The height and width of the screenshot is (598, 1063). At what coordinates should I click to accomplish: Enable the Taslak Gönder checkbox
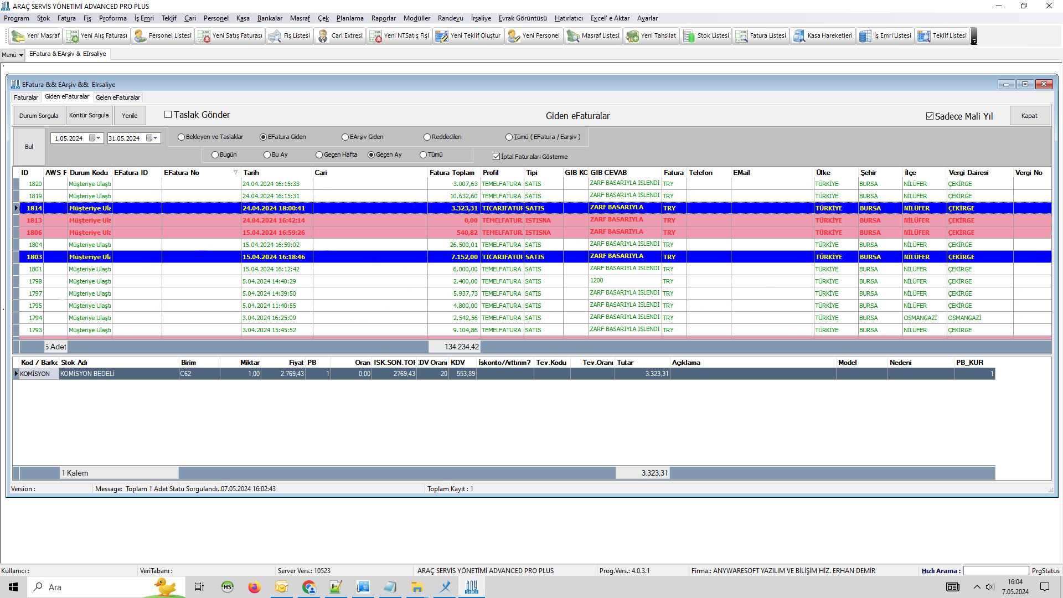tap(168, 115)
